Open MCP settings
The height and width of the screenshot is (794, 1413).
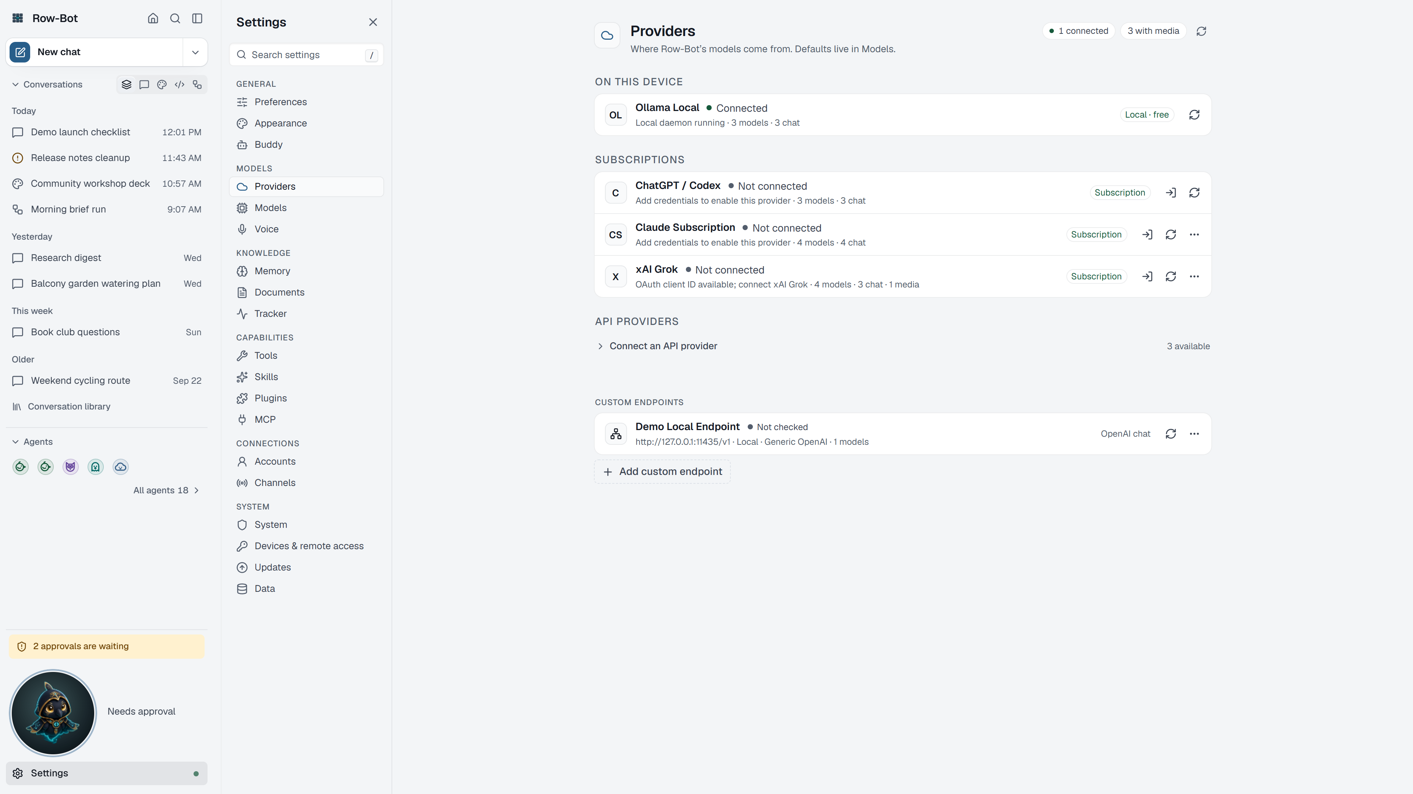tap(306, 420)
